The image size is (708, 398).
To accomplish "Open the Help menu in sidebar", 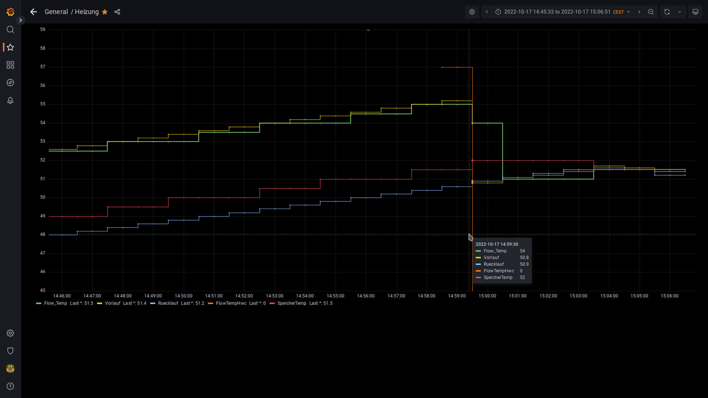I will 10,386.
